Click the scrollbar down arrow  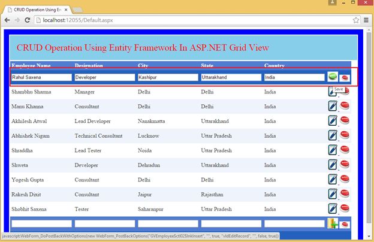pos(369,236)
